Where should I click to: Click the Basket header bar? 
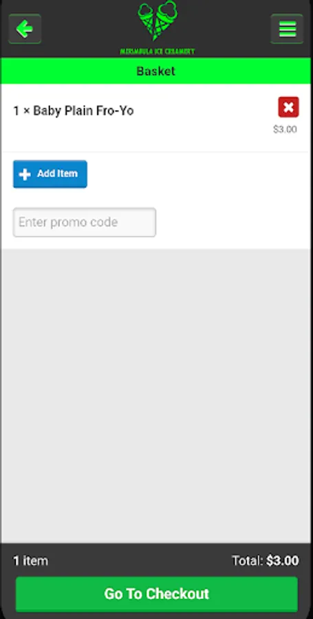click(x=156, y=71)
